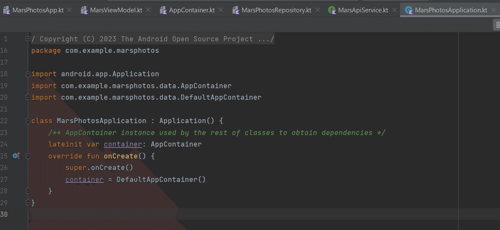The width and height of the screenshot is (500, 230).
Task: Click the DefaultAppContainer import on line 20
Action: [146, 98]
